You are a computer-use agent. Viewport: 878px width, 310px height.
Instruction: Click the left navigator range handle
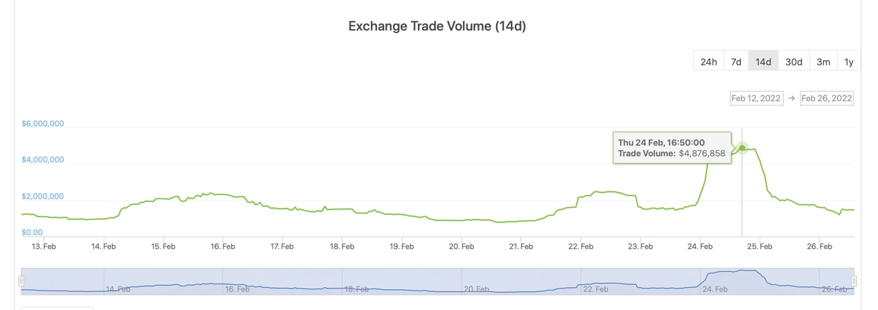tap(21, 281)
